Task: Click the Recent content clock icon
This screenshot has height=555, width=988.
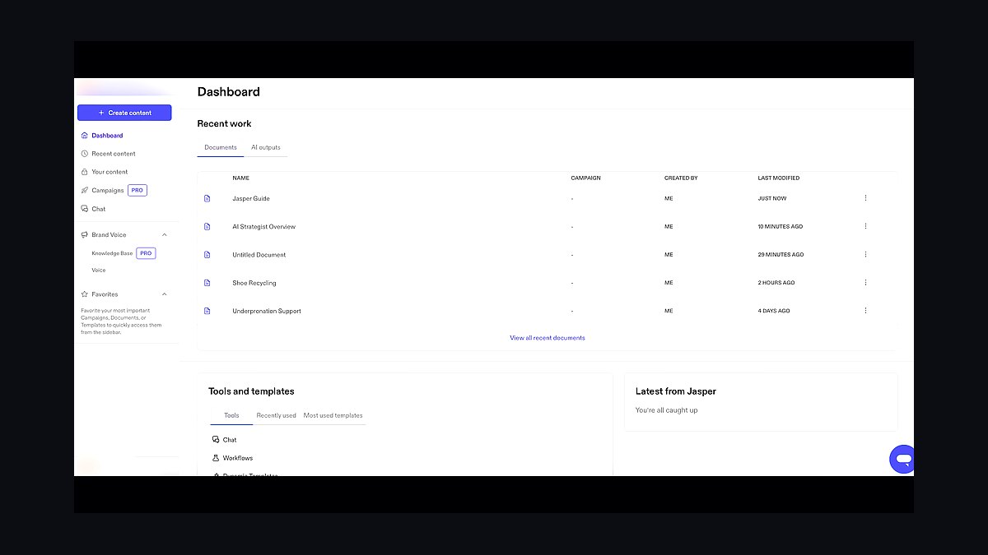Action: pos(84,154)
